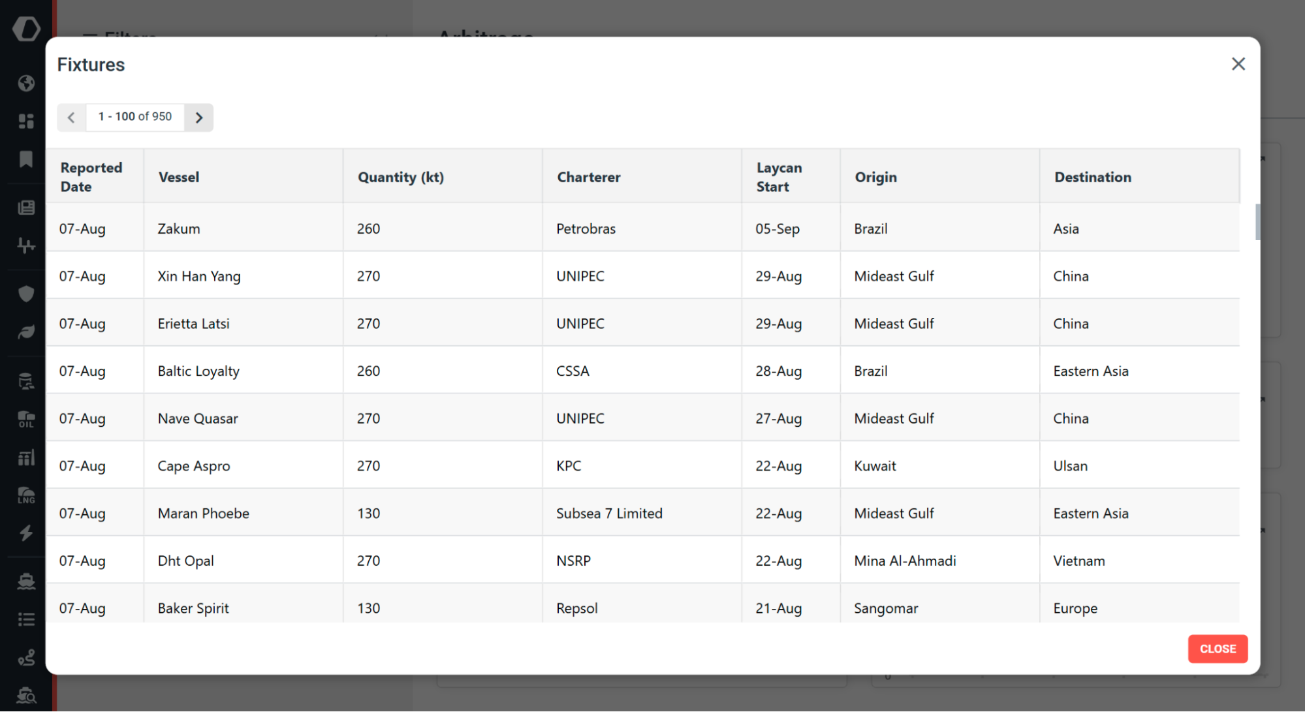Open the globe map view
This screenshot has height=712, width=1305.
point(26,84)
